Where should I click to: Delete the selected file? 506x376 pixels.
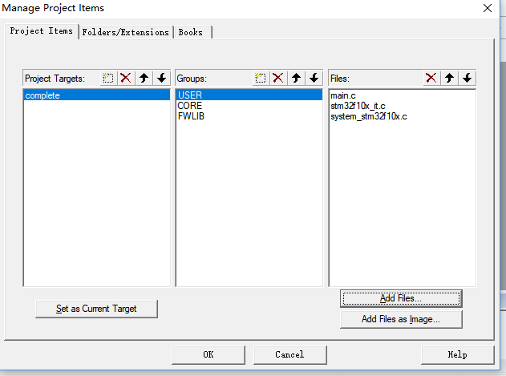point(431,78)
